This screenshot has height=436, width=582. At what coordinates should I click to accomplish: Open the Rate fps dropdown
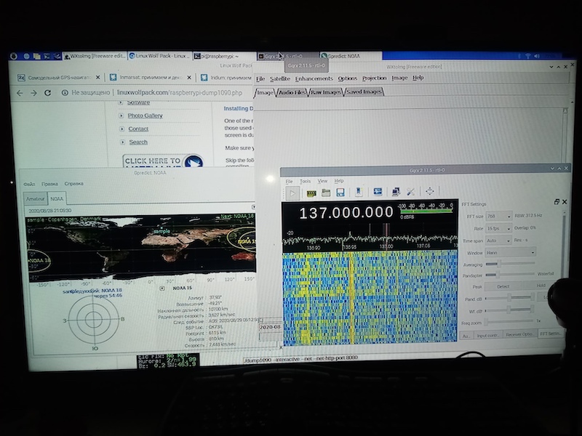[x=500, y=228]
